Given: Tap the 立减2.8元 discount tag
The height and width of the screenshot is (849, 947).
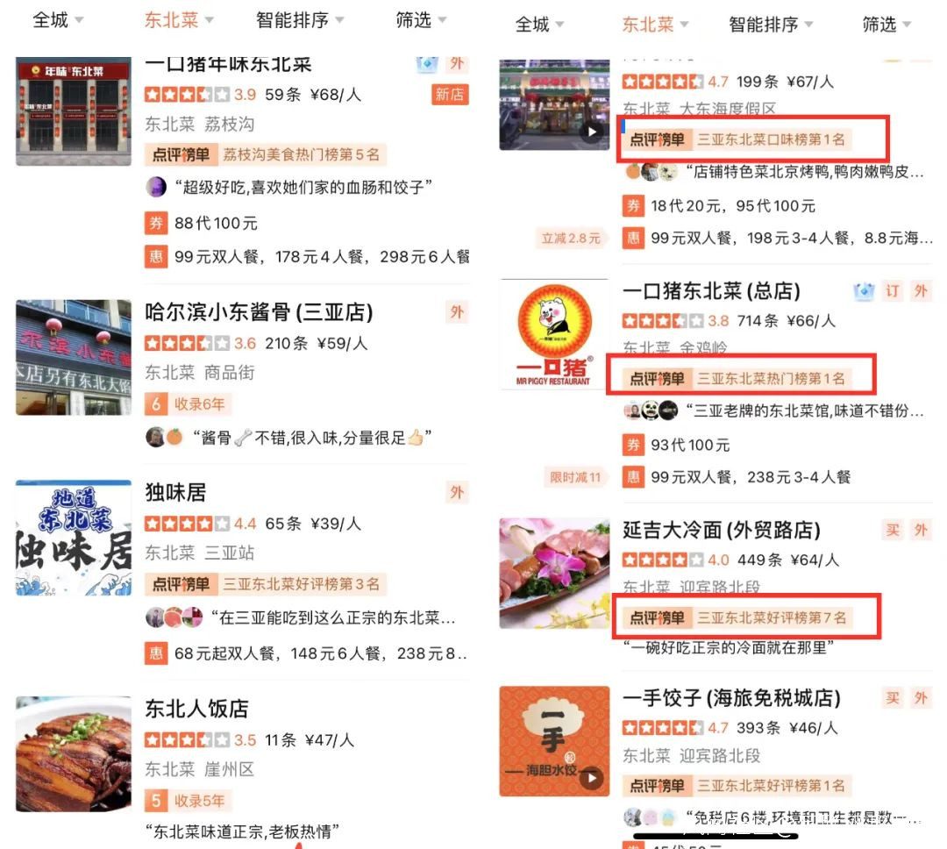Looking at the screenshot, I should 571,238.
